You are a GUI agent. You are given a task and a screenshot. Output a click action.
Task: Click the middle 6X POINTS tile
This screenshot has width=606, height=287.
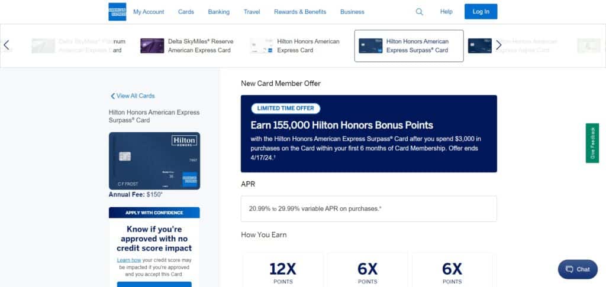click(x=368, y=270)
